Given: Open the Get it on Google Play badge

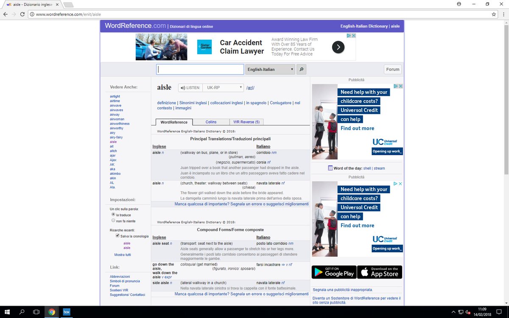Looking at the screenshot, I should tap(334, 272).
